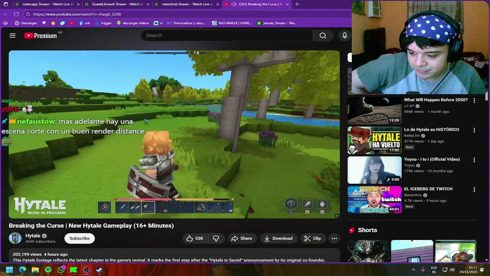Subscribe to the Hytale channel

[x=80, y=238]
